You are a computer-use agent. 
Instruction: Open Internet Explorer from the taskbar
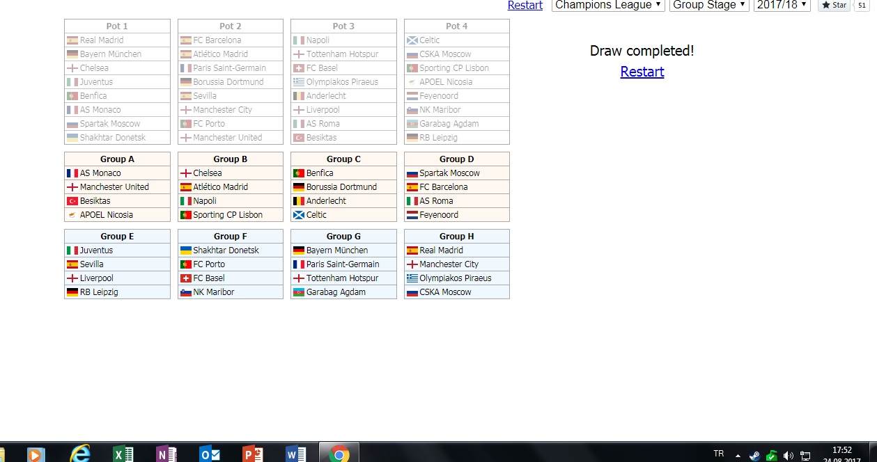click(x=81, y=454)
